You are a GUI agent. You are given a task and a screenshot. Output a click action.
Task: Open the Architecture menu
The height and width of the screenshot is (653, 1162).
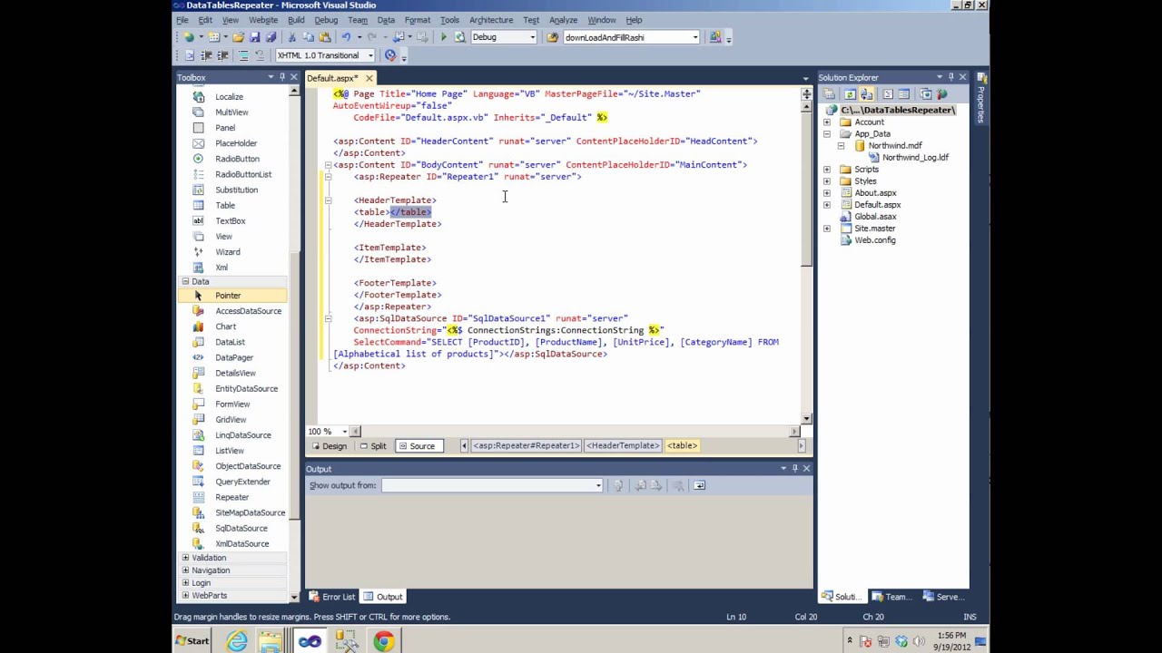click(491, 20)
